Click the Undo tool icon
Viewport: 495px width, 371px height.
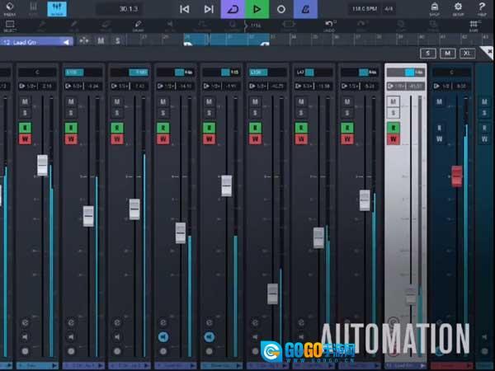pos(330,25)
